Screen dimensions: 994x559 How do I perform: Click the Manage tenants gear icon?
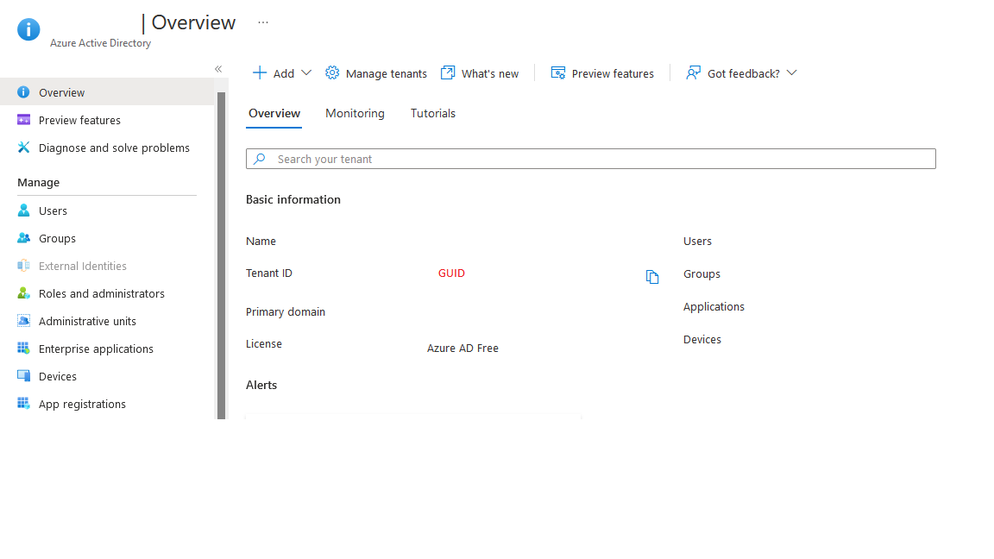332,72
